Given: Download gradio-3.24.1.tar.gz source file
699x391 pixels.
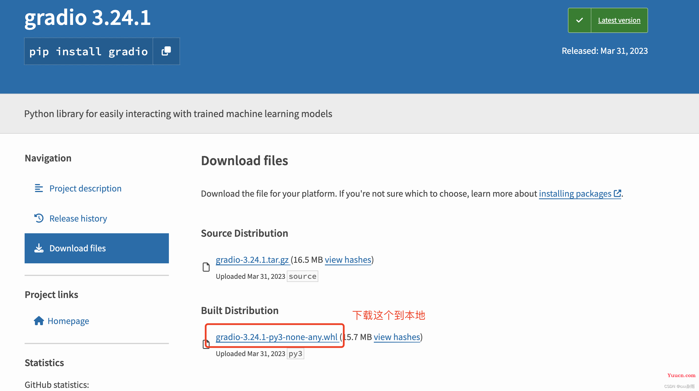Looking at the screenshot, I should [252, 260].
